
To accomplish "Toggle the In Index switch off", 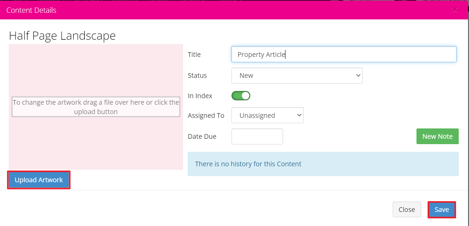I will 241,96.
